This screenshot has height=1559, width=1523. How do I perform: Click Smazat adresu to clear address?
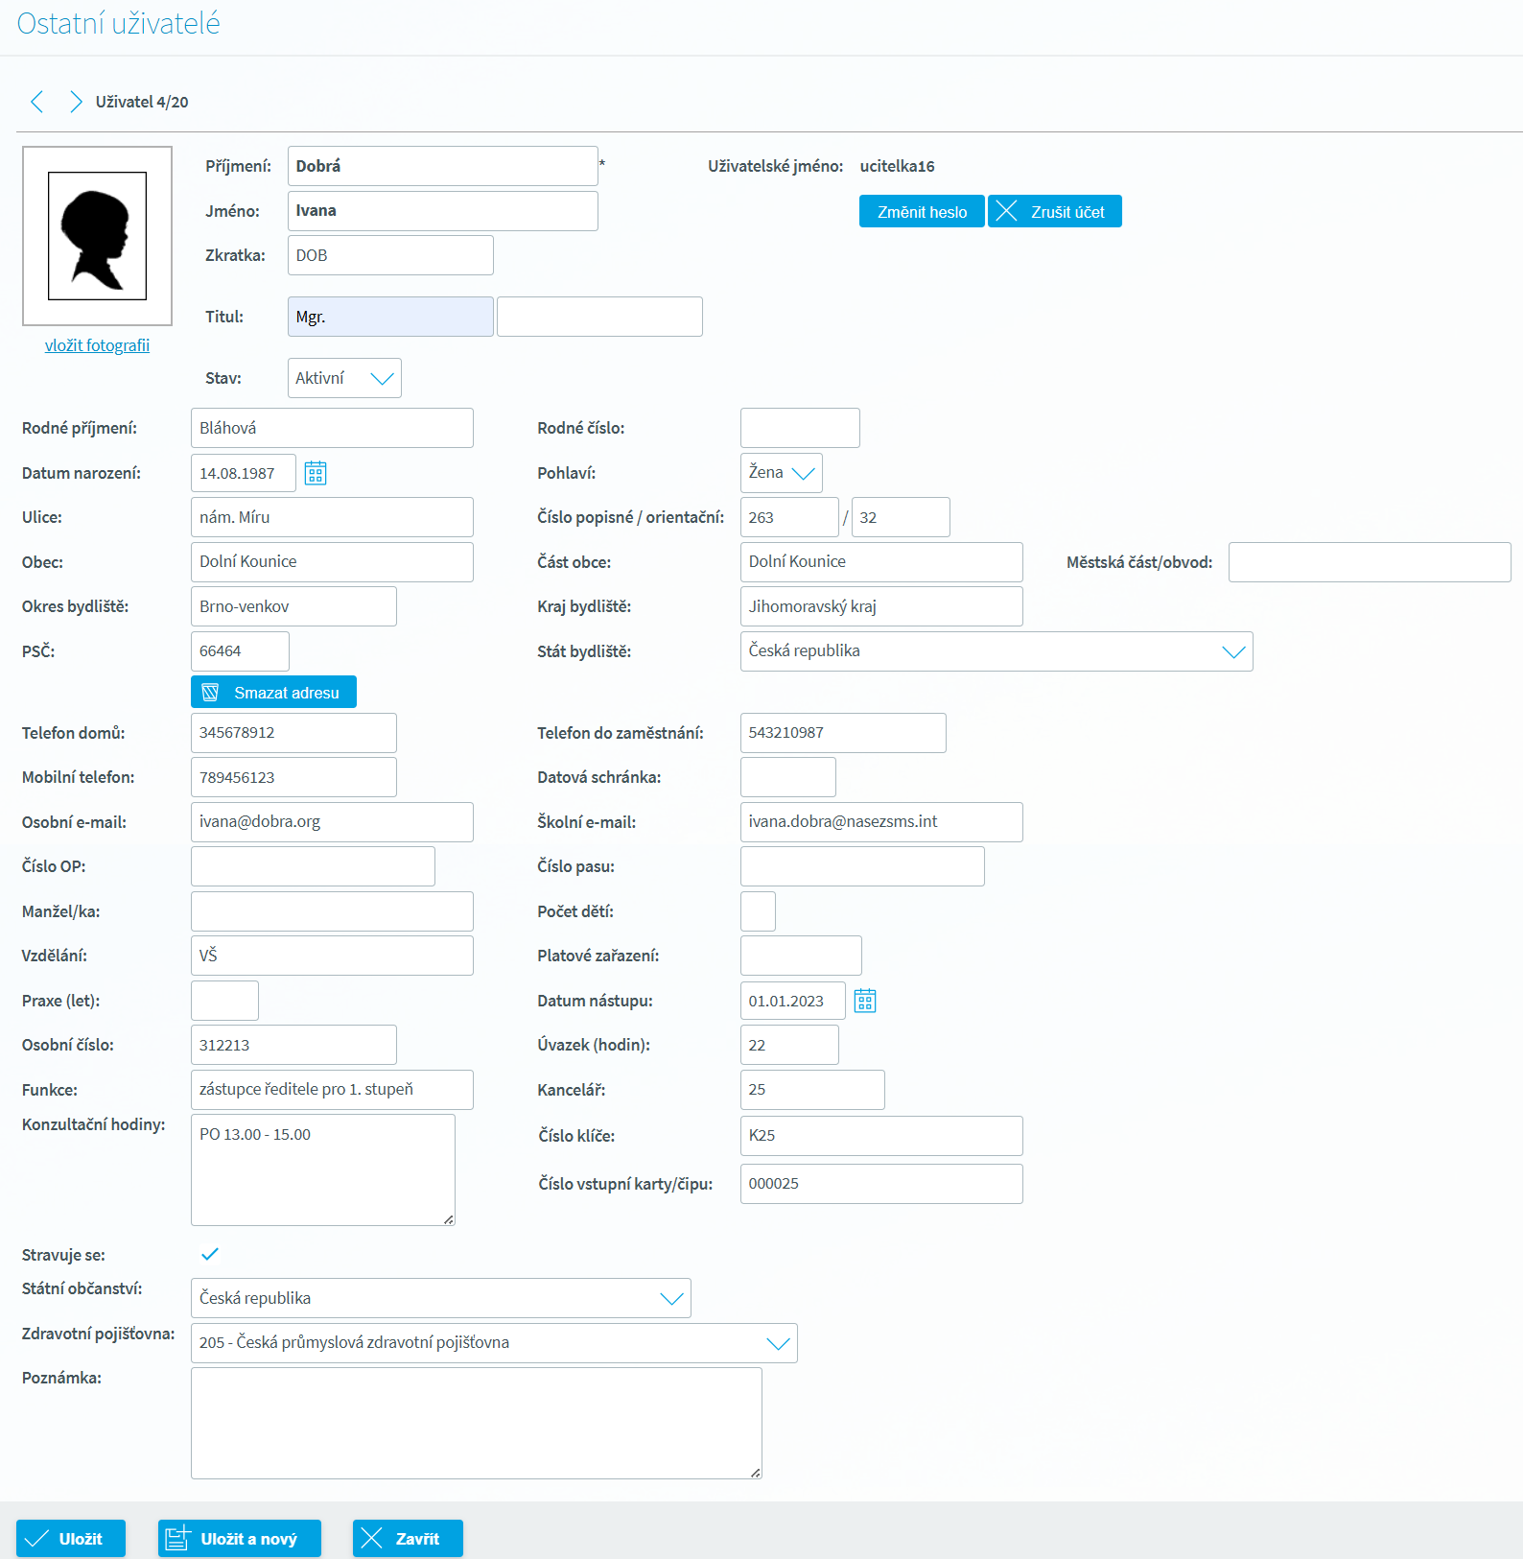point(273,692)
